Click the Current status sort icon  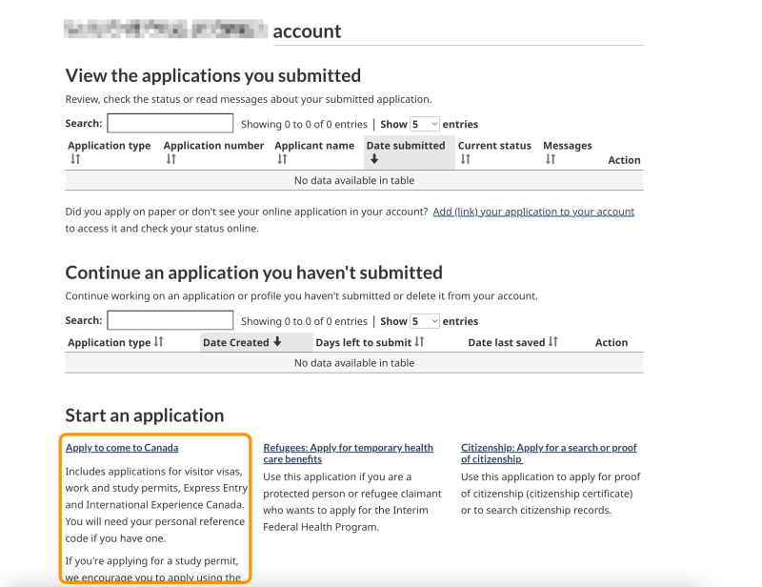point(466,159)
